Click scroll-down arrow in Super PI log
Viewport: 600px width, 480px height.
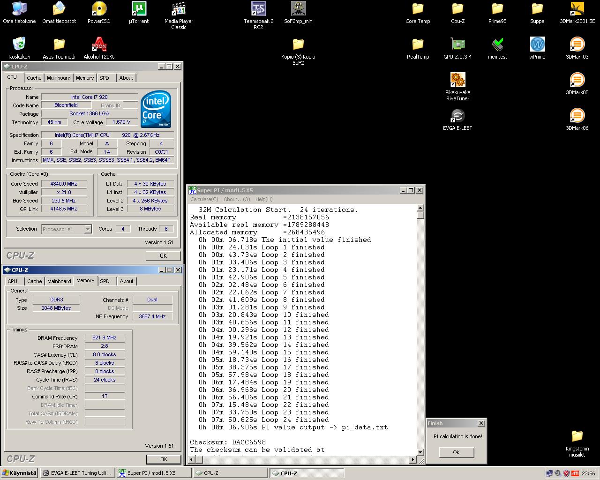[x=420, y=452]
